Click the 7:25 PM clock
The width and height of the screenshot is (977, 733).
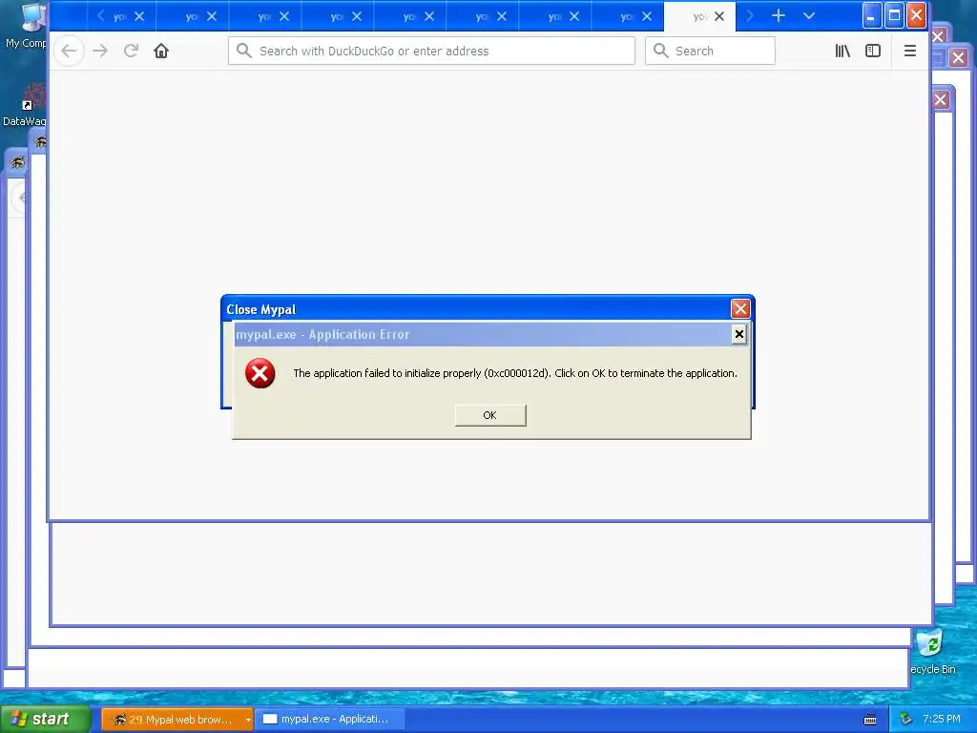(x=942, y=720)
